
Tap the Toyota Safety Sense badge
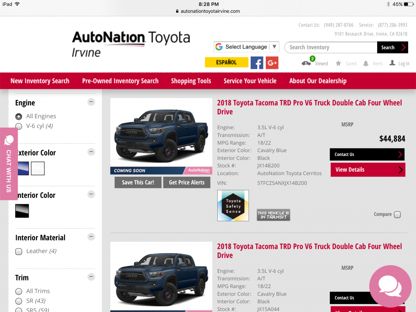[x=233, y=206]
